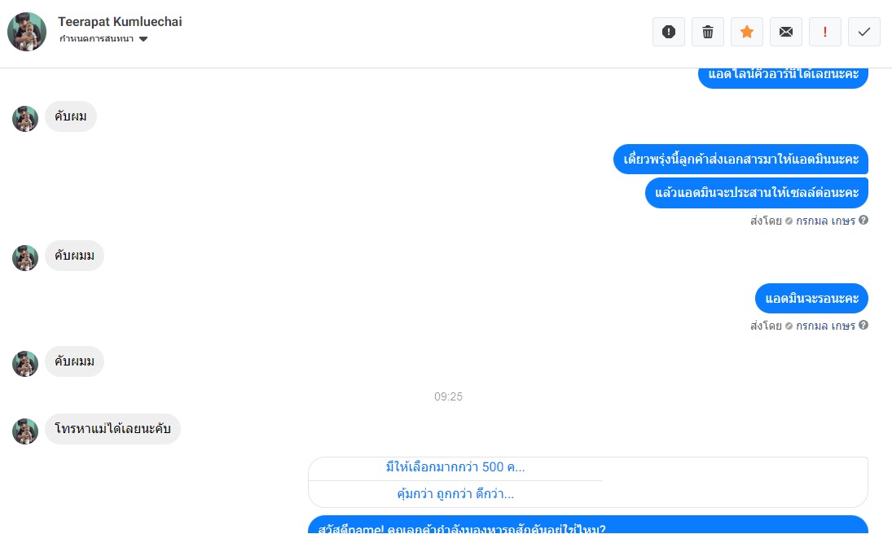Click the message bubble แล้วแอดมินจะประสานให้เซลล์ต่อนะคะ
Image resolution: width=892 pixels, height=534 pixels.
click(x=757, y=193)
